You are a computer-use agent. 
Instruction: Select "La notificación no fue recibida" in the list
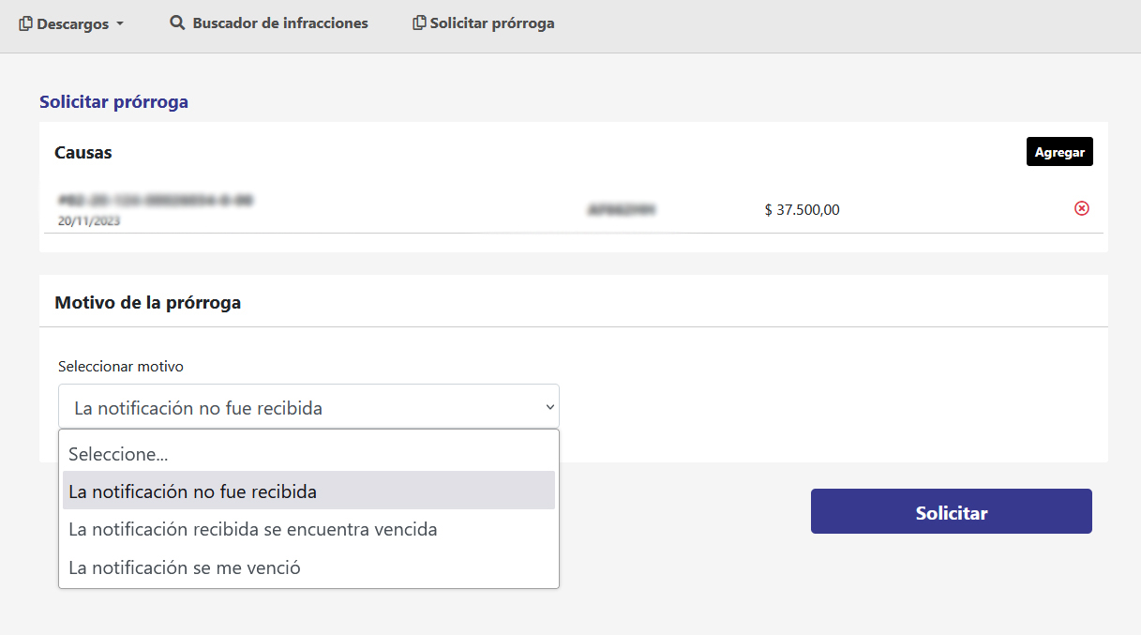coord(193,491)
